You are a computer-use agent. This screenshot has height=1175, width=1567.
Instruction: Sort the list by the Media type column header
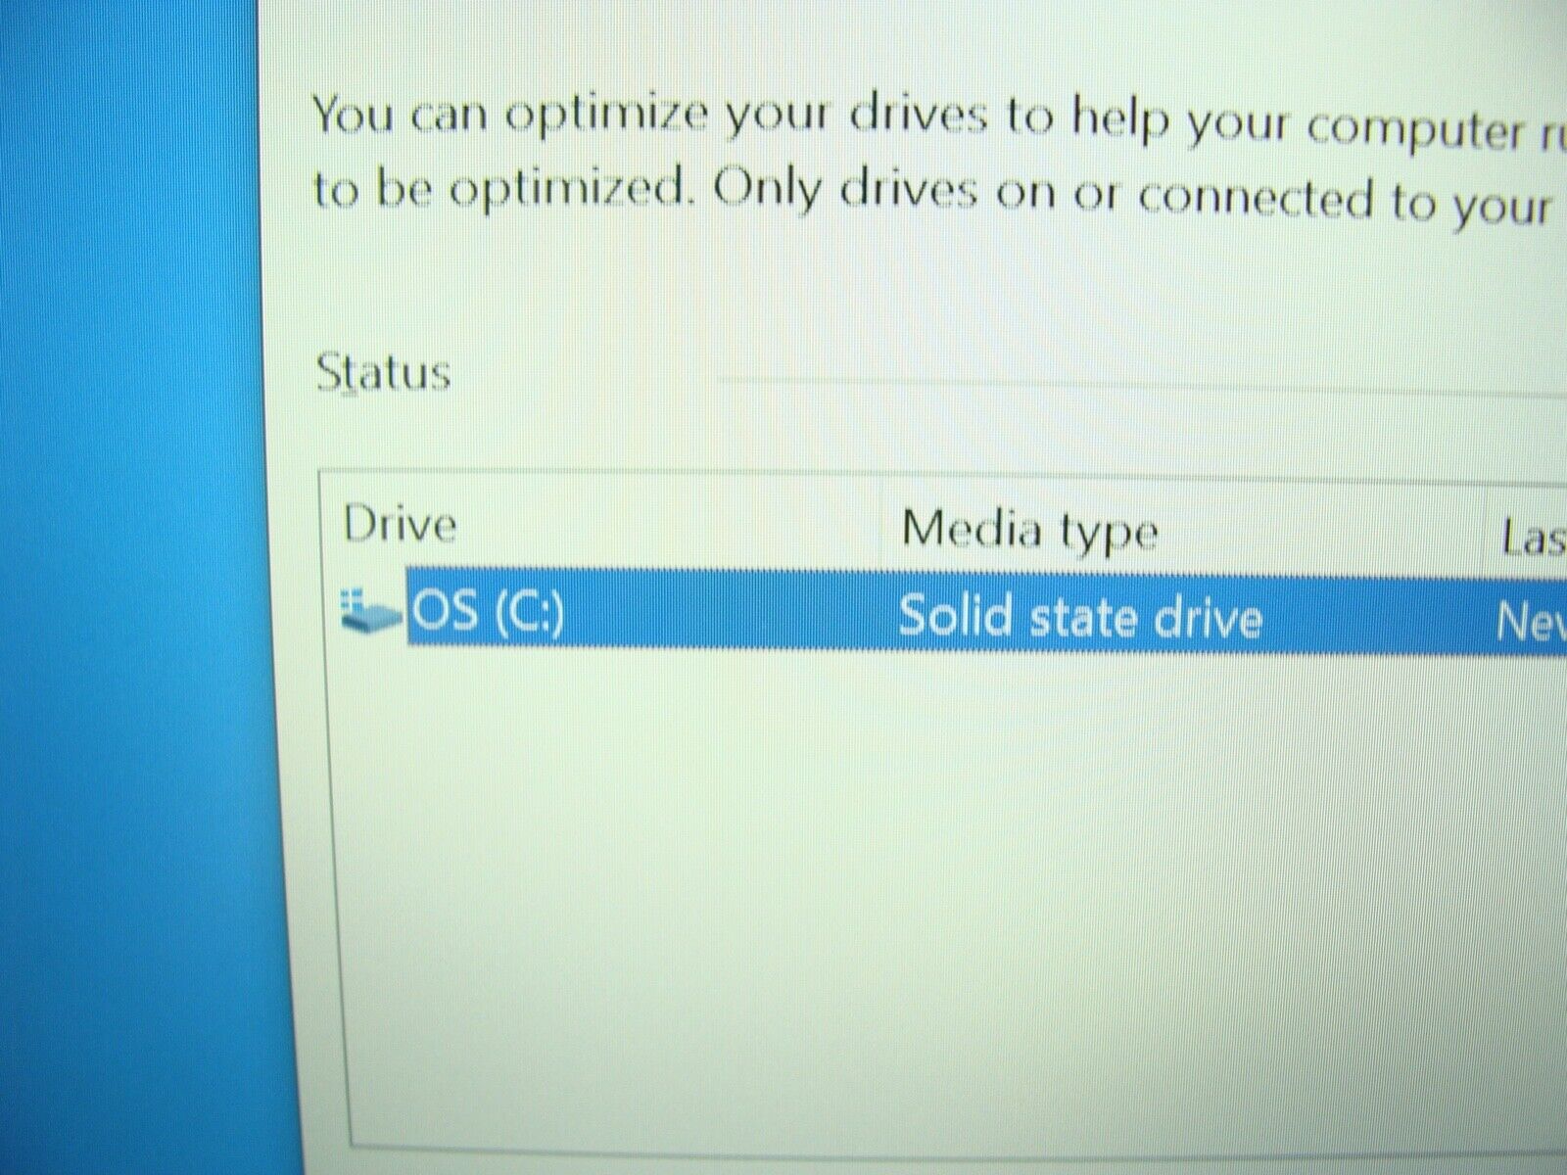point(1029,532)
